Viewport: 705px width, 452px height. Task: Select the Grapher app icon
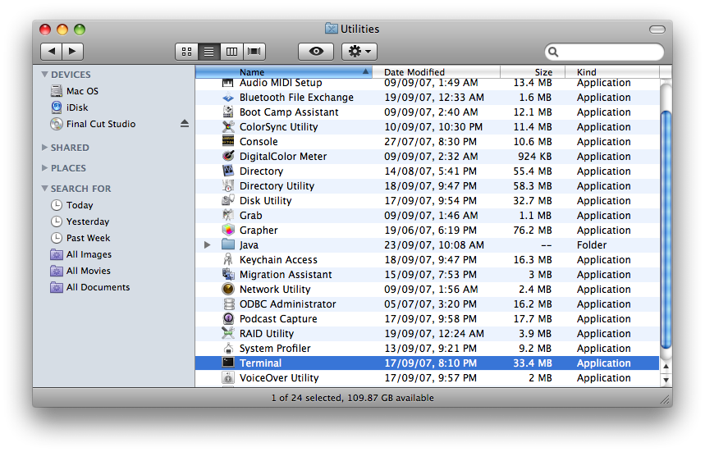[228, 230]
